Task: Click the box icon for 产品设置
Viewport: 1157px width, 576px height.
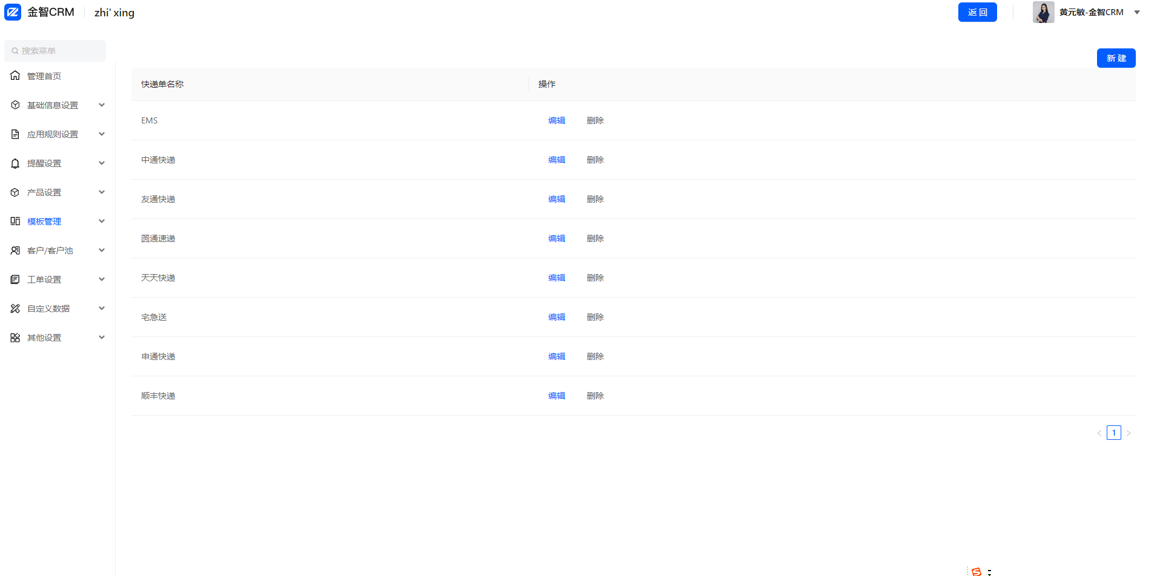Action: coord(15,192)
